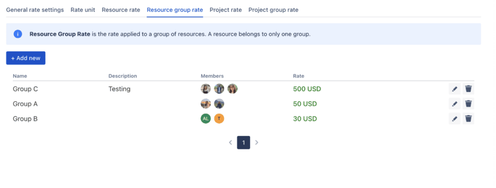Edit the Group C rate entry
This screenshot has height=188, width=496.
click(454, 89)
